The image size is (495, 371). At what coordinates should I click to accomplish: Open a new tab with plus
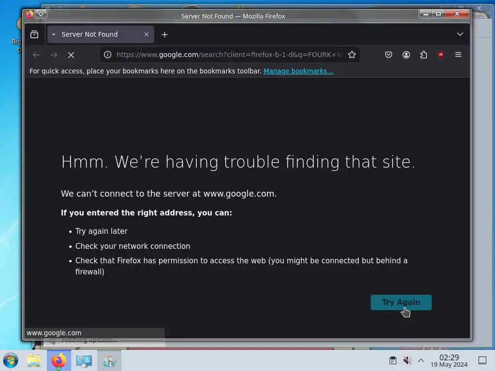coord(164,34)
